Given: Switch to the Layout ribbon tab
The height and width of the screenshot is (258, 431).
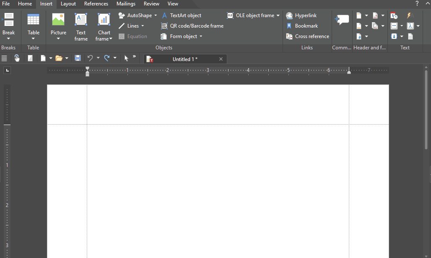Looking at the screenshot, I should (68, 4).
